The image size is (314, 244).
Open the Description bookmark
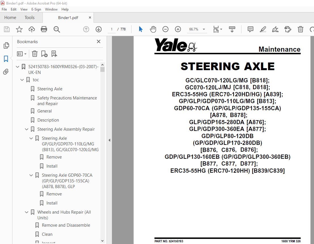(48, 120)
